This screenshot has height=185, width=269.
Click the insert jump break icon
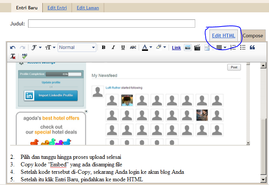207,47
